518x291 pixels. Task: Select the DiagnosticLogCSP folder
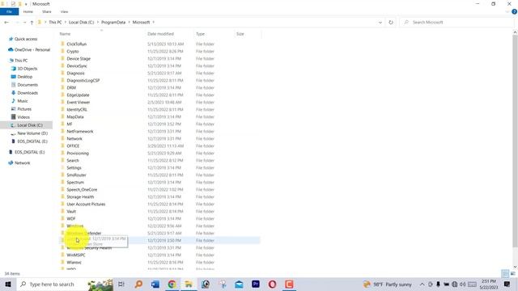coord(83,81)
